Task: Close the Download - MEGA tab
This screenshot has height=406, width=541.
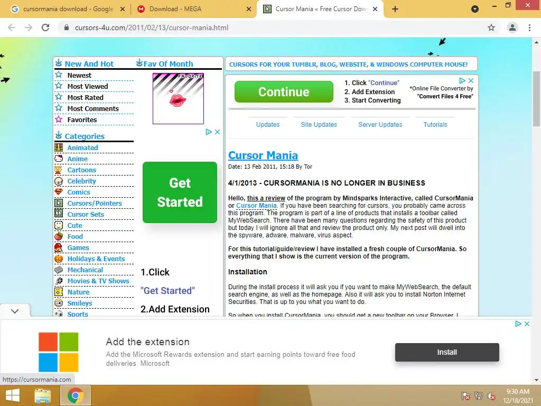Action: pyautogui.click(x=249, y=9)
